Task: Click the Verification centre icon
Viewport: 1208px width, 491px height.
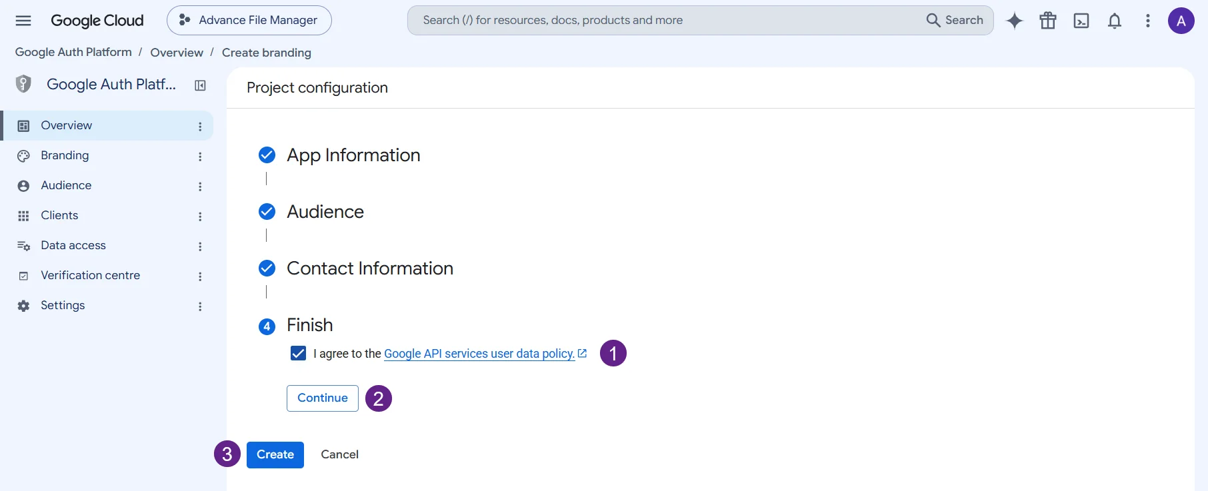Action: pos(23,276)
